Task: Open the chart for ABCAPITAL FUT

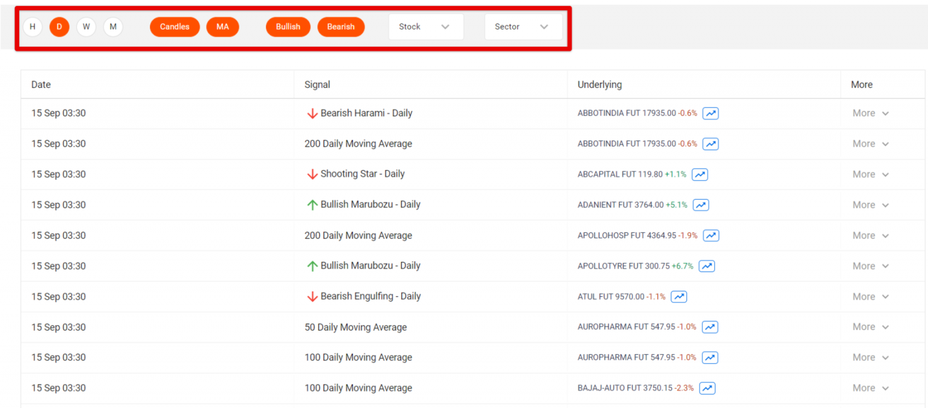Action: pos(700,174)
